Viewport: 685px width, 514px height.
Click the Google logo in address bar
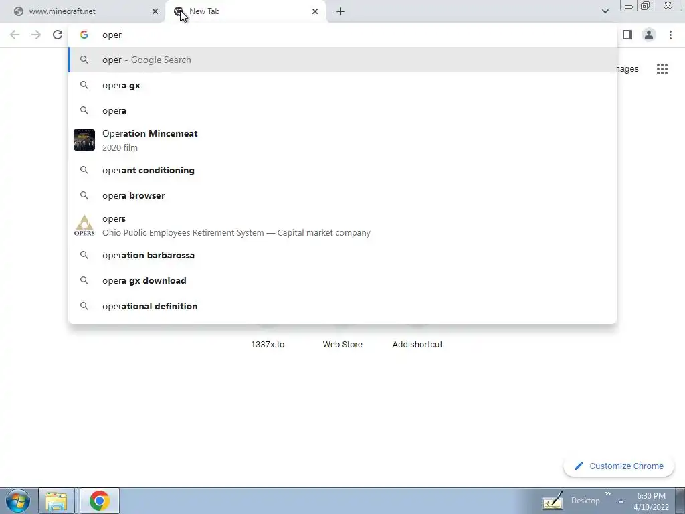[84, 35]
